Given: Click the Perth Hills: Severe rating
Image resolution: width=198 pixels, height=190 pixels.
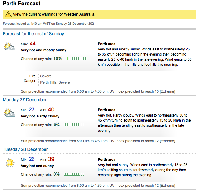Looking at the screenshot, I should click(x=55, y=82).
